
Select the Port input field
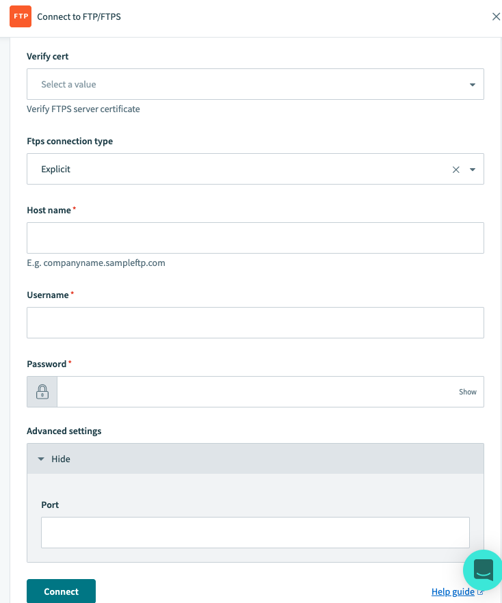[255, 533]
